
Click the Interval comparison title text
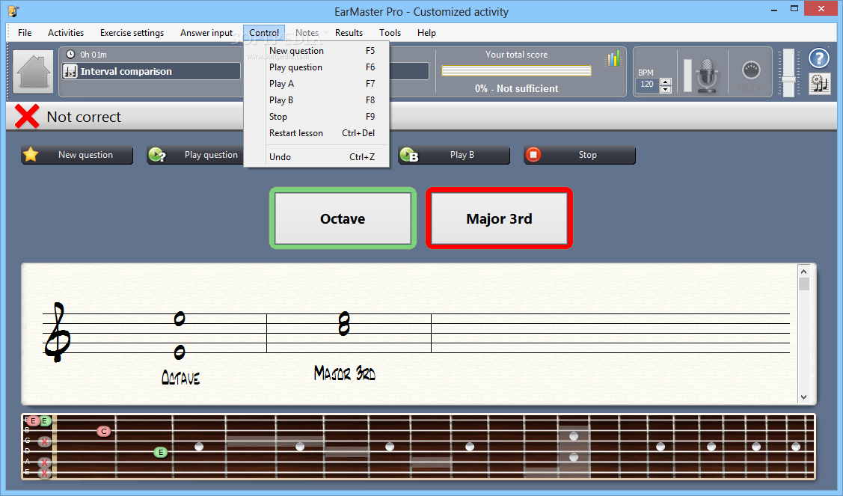point(126,72)
